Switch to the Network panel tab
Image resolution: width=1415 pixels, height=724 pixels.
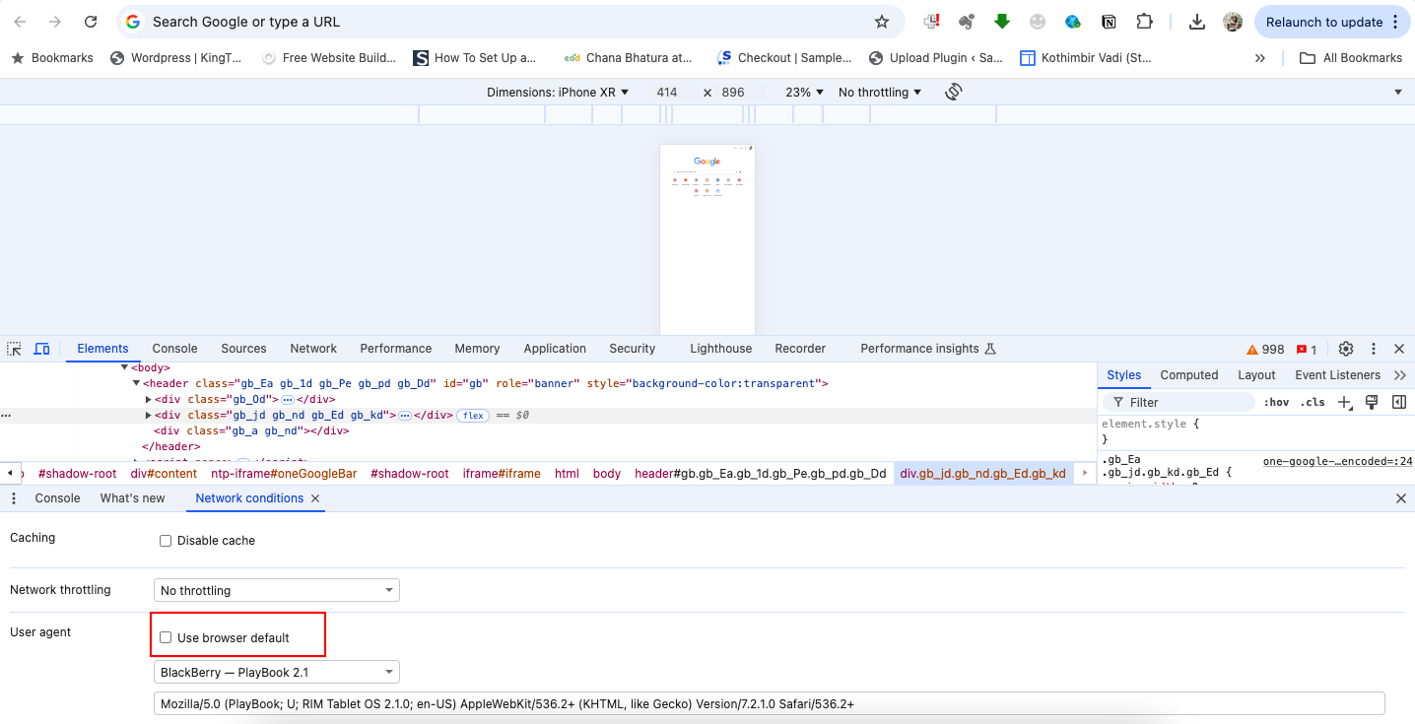[313, 349]
